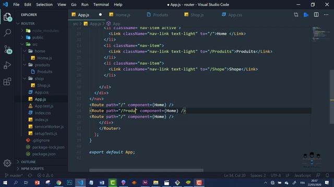
Task: Expand the node_modules folder
Action: (x=42, y=31)
